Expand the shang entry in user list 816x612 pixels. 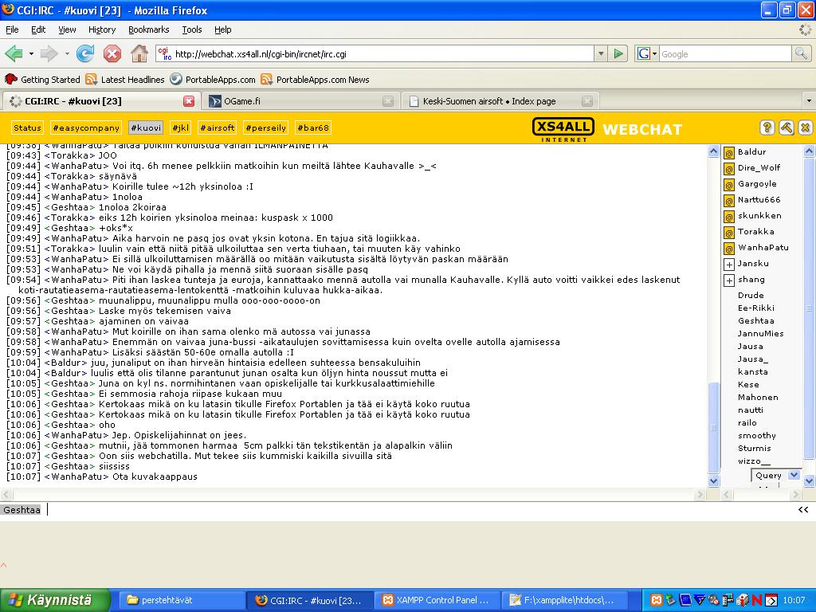pos(728,280)
